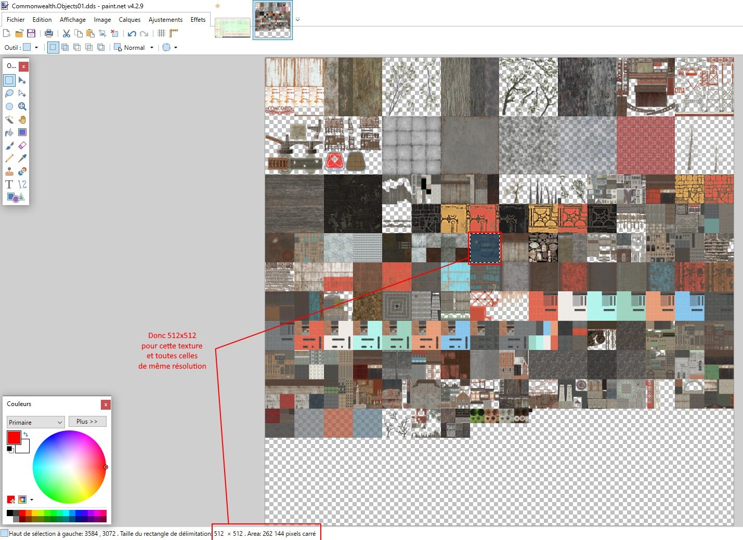This screenshot has width=743, height=540.
Task: Paste from clipboard
Action: 90,33
